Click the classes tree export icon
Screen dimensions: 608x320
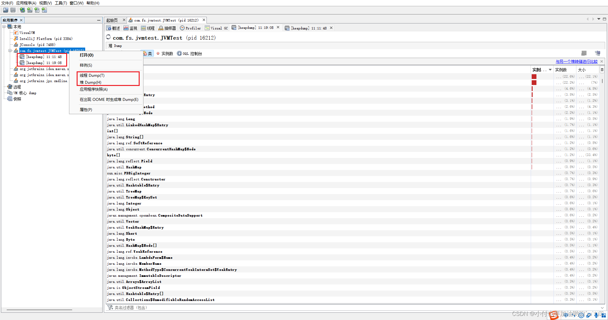pyautogui.click(x=598, y=53)
